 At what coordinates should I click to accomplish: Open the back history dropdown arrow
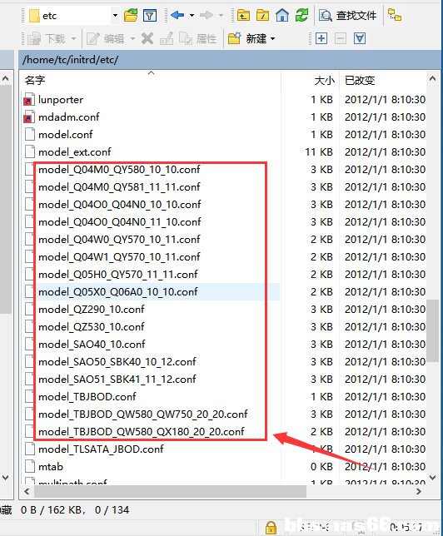(x=192, y=15)
